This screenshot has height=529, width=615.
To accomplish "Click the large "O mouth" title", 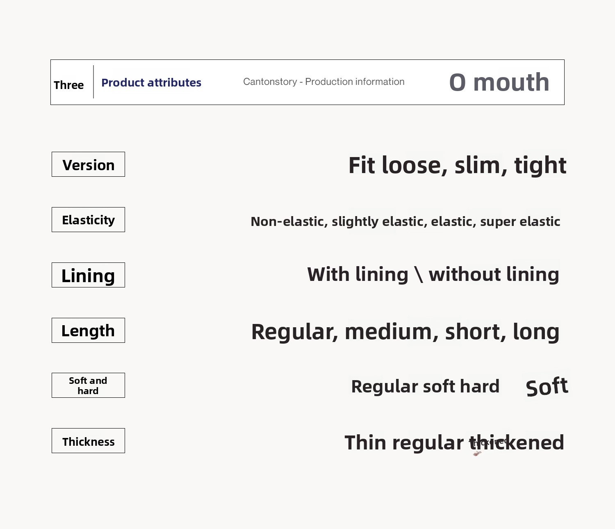I will [x=499, y=82].
